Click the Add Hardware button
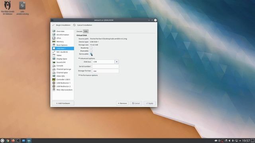255x143 pixels. [63, 103]
